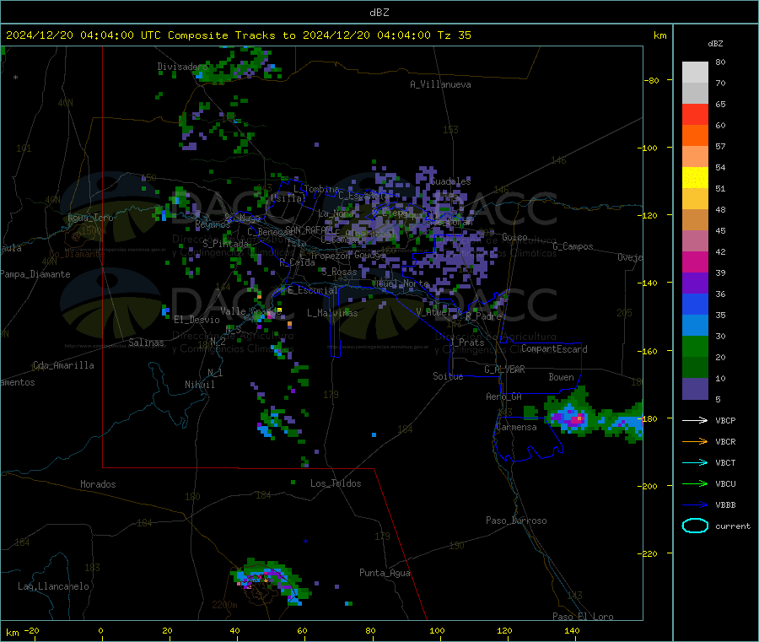Select the light gray 80 dBZ legend swatch

pyautogui.click(x=695, y=73)
